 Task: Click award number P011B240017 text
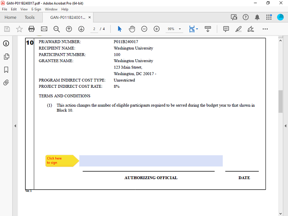click(126, 42)
